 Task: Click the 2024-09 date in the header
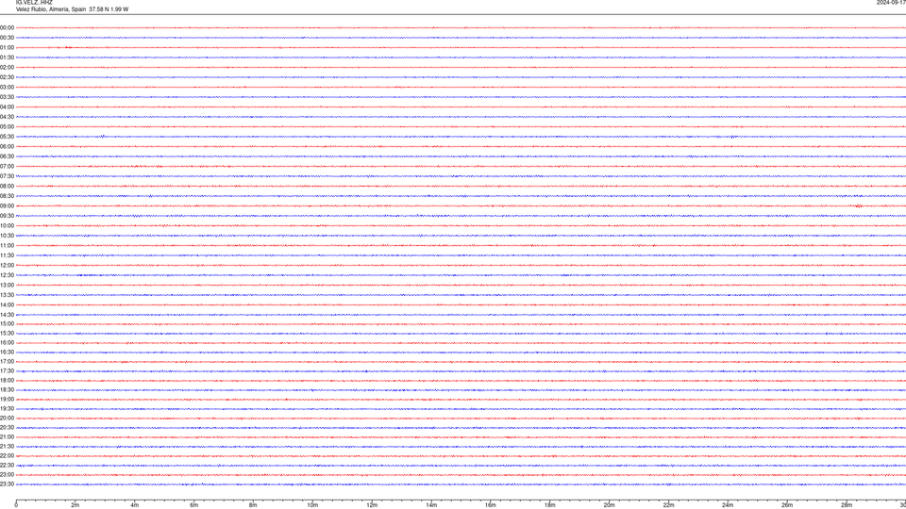[x=891, y=3]
